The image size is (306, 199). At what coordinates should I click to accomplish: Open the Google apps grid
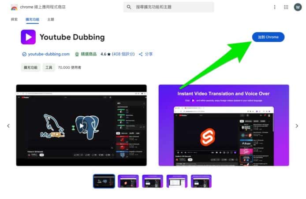(x=286, y=7)
